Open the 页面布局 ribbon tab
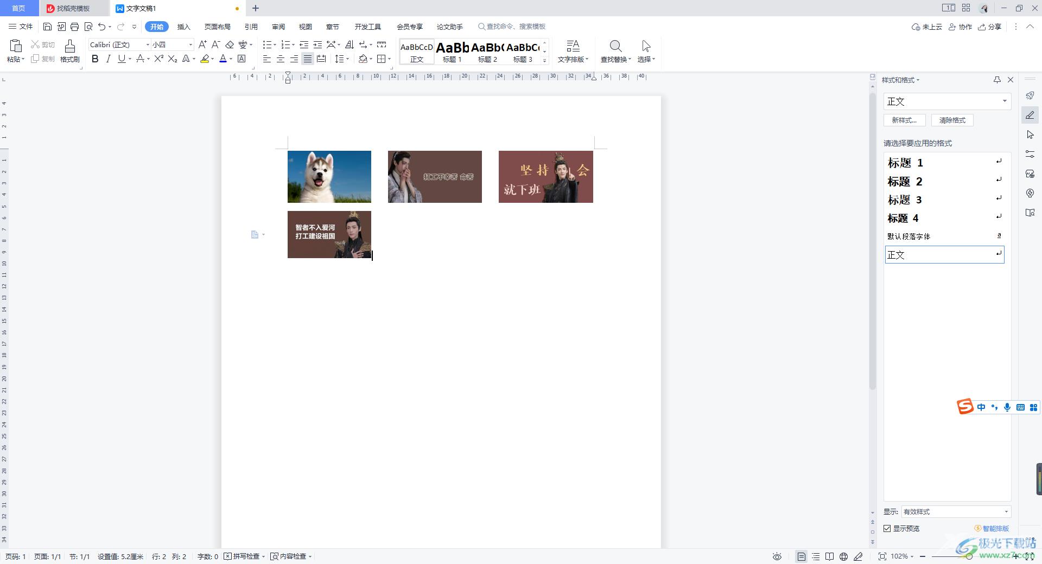Viewport: 1042px width, 564px height. tap(218, 27)
